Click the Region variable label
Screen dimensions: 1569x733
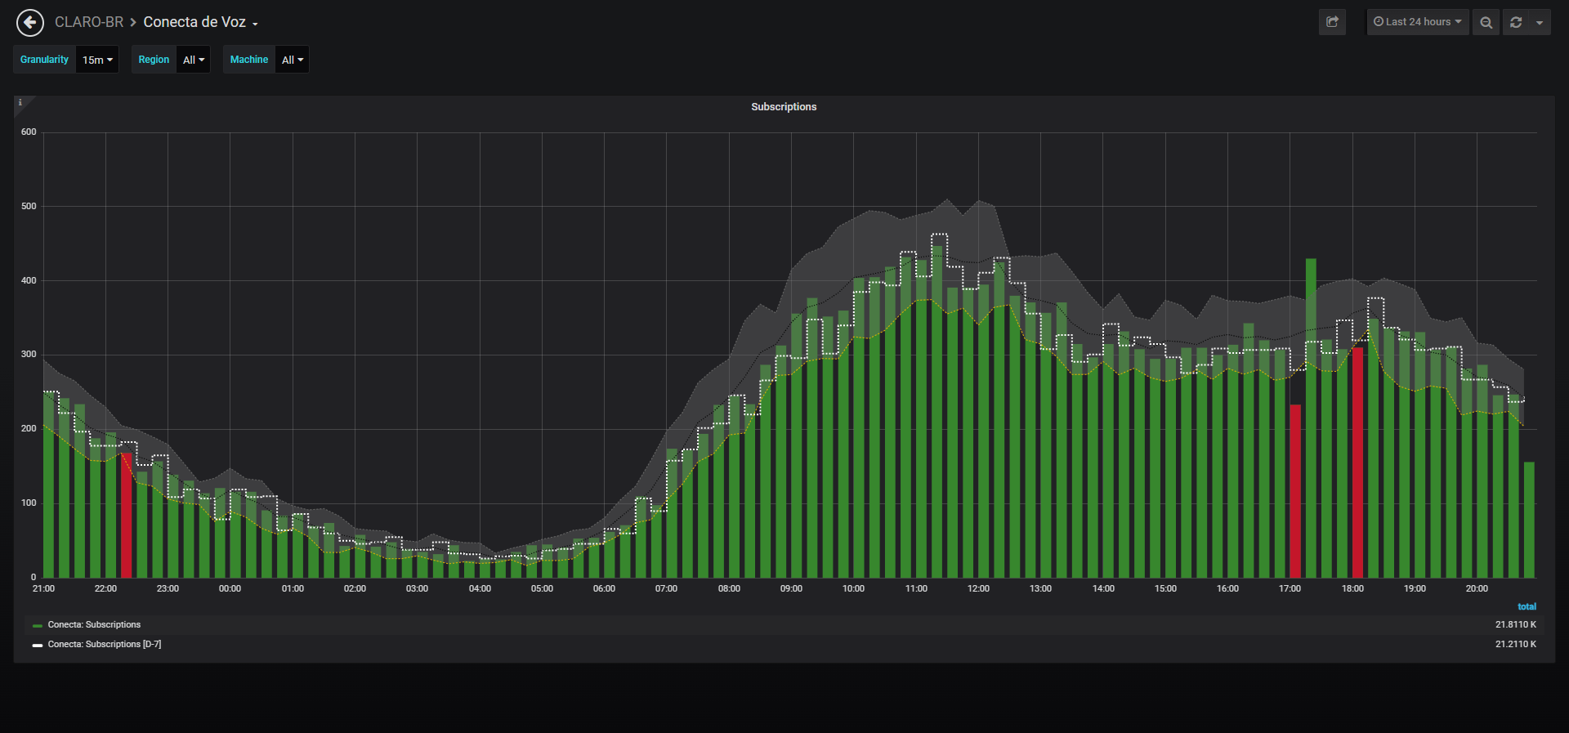[x=154, y=60]
